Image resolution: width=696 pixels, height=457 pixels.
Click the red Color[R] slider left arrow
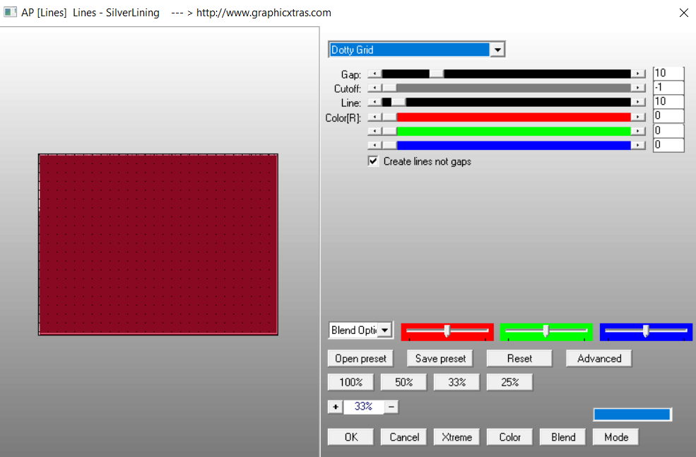(x=374, y=117)
